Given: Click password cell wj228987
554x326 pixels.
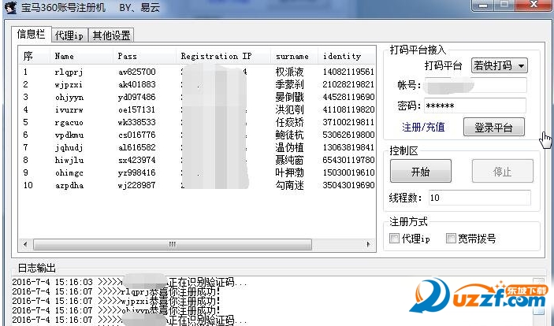Looking at the screenshot, I should pyautogui.click(x=137, y=185).
